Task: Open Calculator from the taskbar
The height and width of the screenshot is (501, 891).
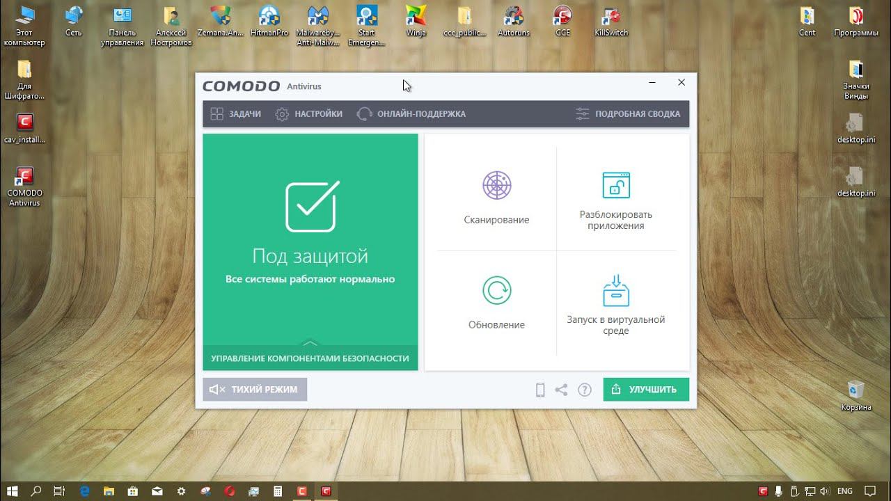Action: pos(278,491)
